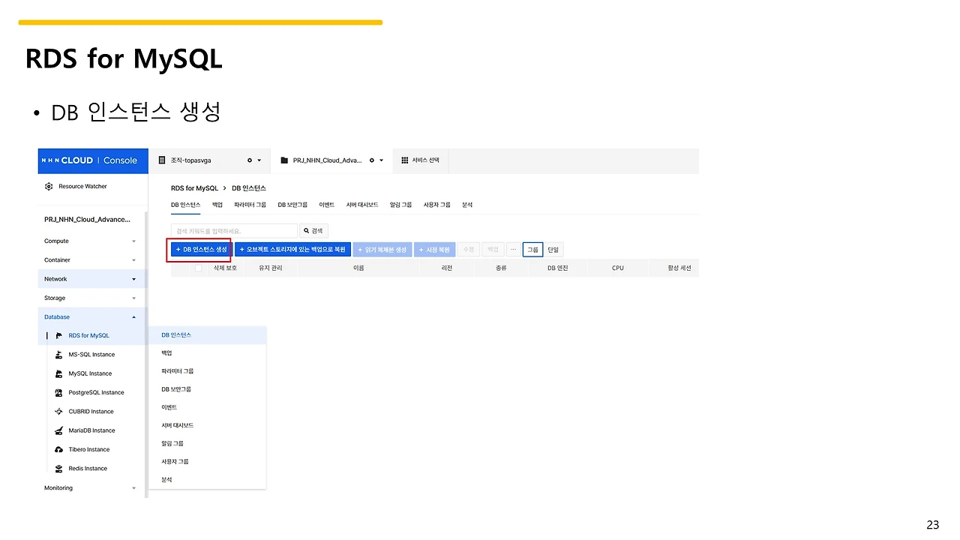The image size is (960, 540).
Task: Click the 리전 column header
Action: pos(447,268)
